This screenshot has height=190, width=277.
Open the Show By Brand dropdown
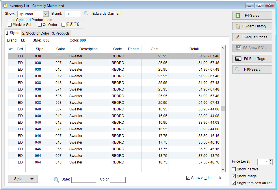click(x=46, y=14)
